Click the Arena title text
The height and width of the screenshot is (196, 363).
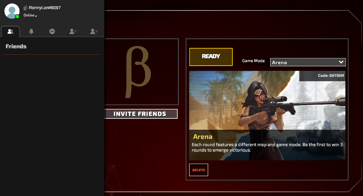pyautogui.click(x=203, y=137)
